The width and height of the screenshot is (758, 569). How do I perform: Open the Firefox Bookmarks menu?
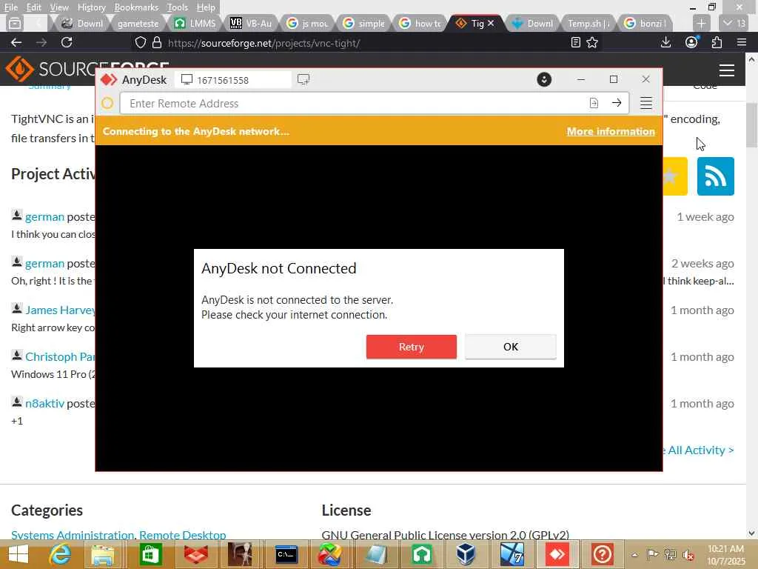pyautogui.click(x=136, y=7)
